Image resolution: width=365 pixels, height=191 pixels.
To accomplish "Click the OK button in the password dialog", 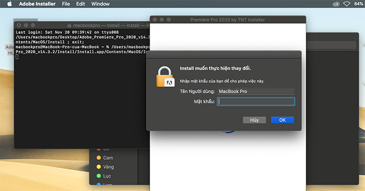I will point(283,120).
